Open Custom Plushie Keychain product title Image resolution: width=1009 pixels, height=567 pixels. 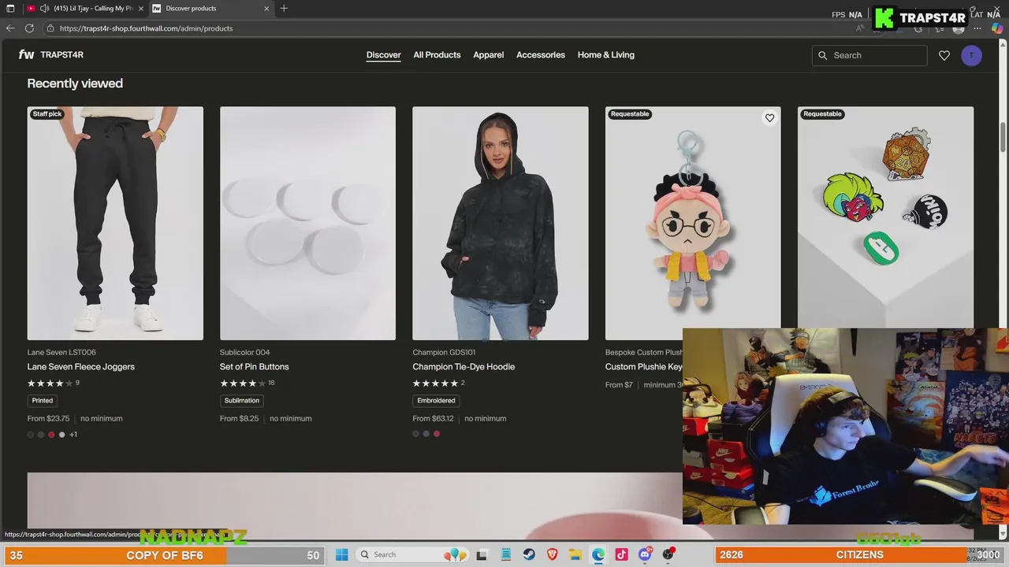(x=644, y=367)
